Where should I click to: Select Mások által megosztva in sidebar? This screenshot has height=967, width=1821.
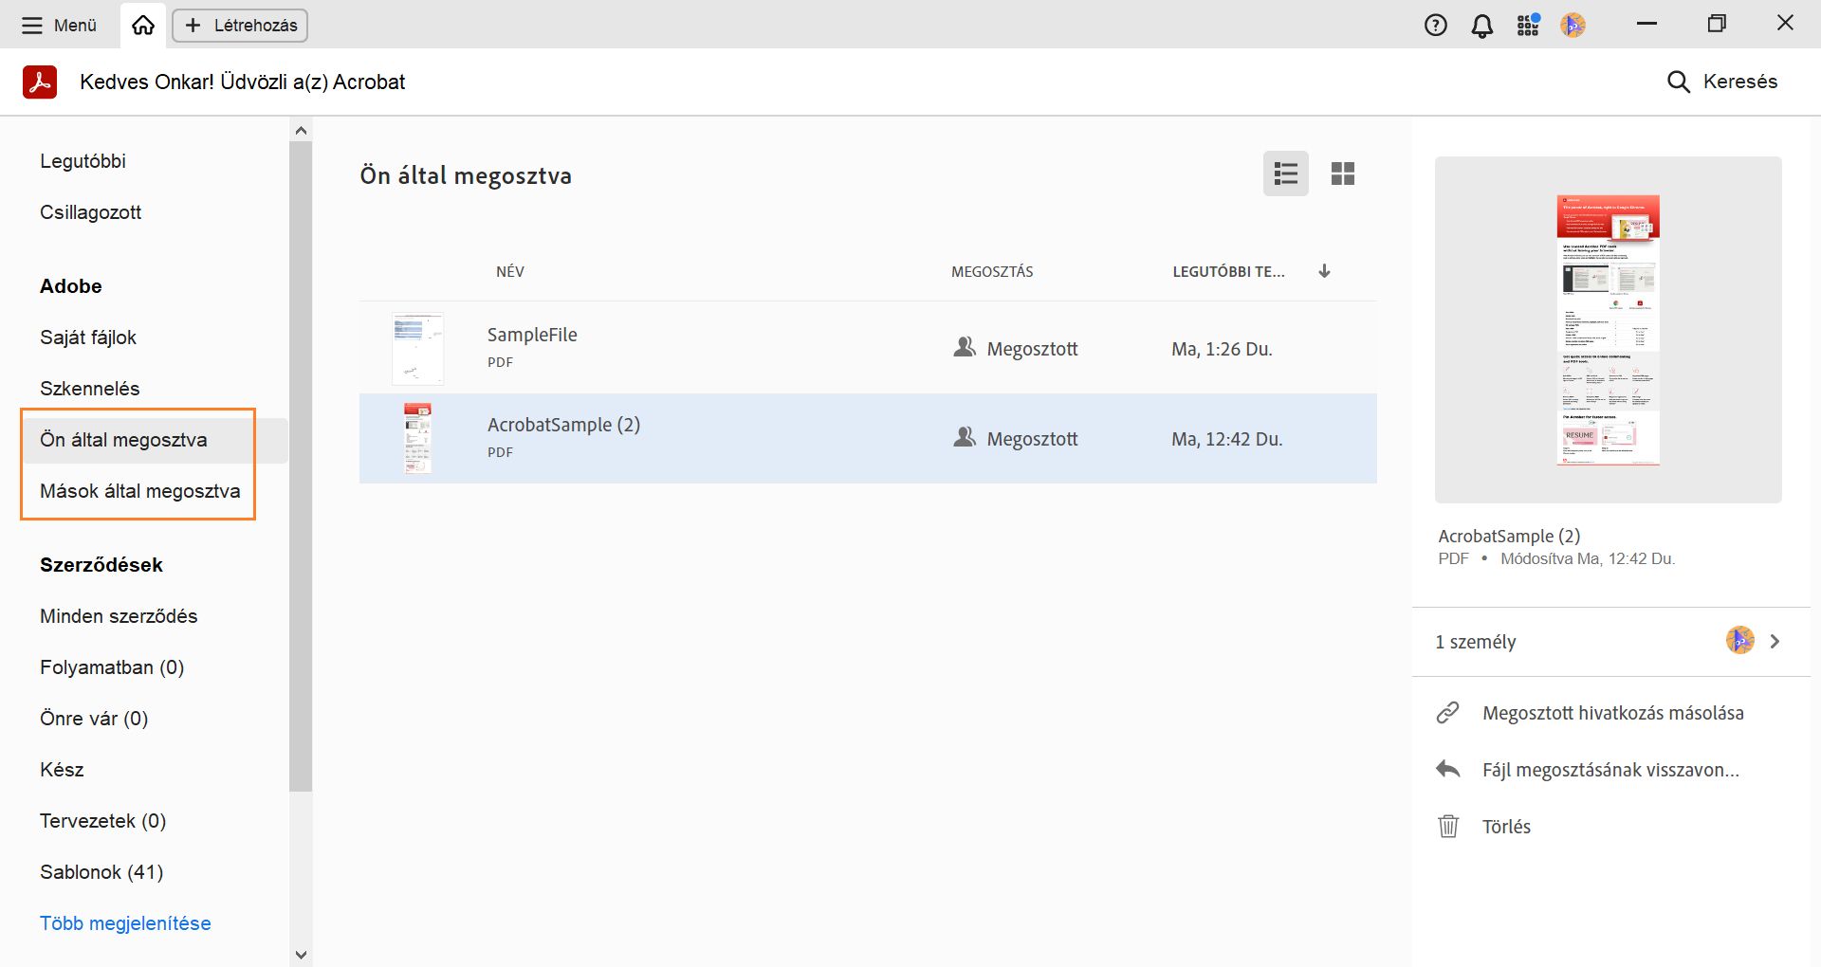[x=140, y=491]
